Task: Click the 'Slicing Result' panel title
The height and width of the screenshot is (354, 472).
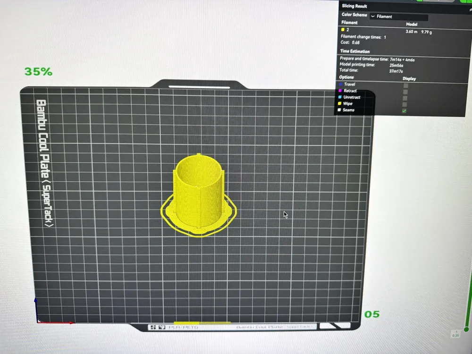Action: tap(354, 6)
